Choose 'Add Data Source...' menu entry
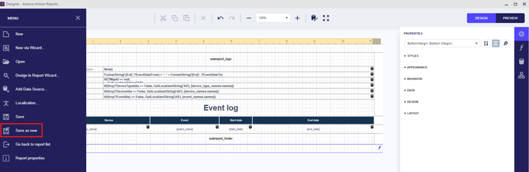 click(31, 89)
